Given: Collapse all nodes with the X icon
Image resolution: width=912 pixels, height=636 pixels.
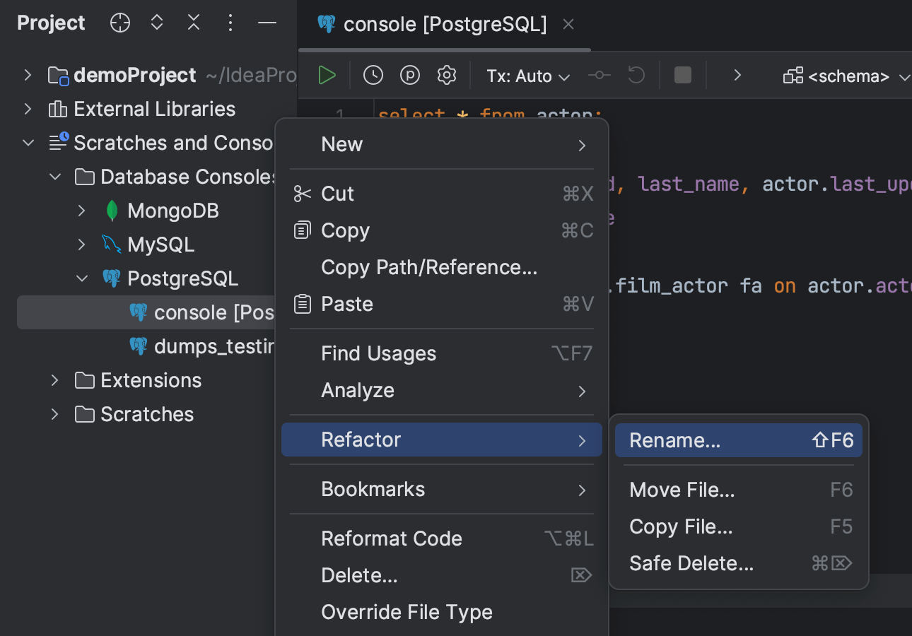Looking at the screenshot, I should coord(193,22).
